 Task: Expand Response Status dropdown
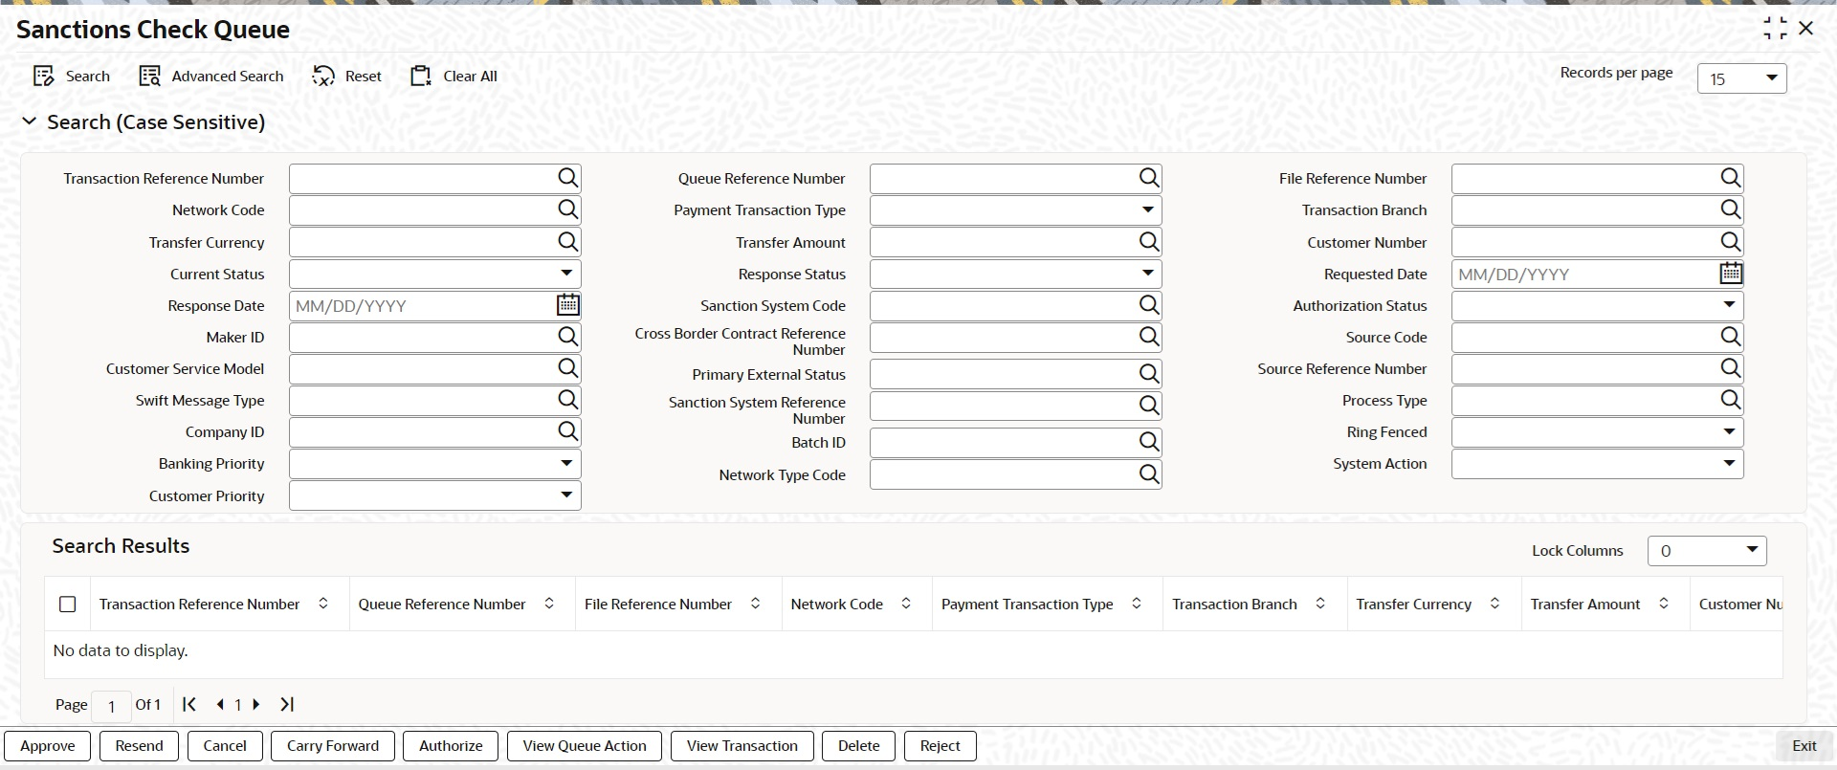pyautogui.click(x=1015, y=274)
